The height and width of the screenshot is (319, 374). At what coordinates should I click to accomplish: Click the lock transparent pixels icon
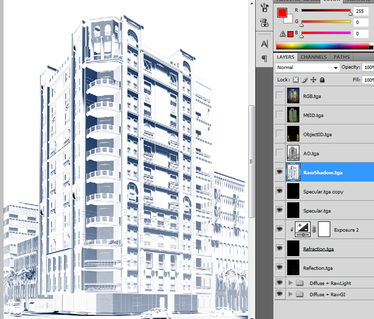[x=296, y=80]
